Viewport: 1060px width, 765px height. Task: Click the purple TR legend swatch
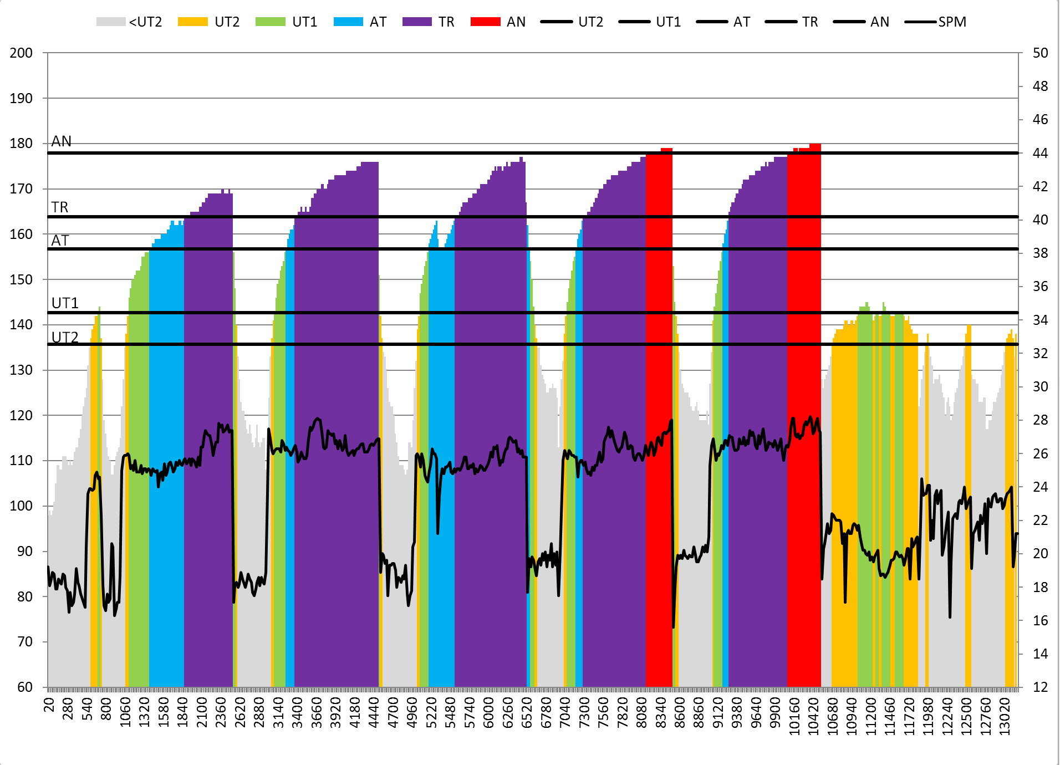click(417, 22)
